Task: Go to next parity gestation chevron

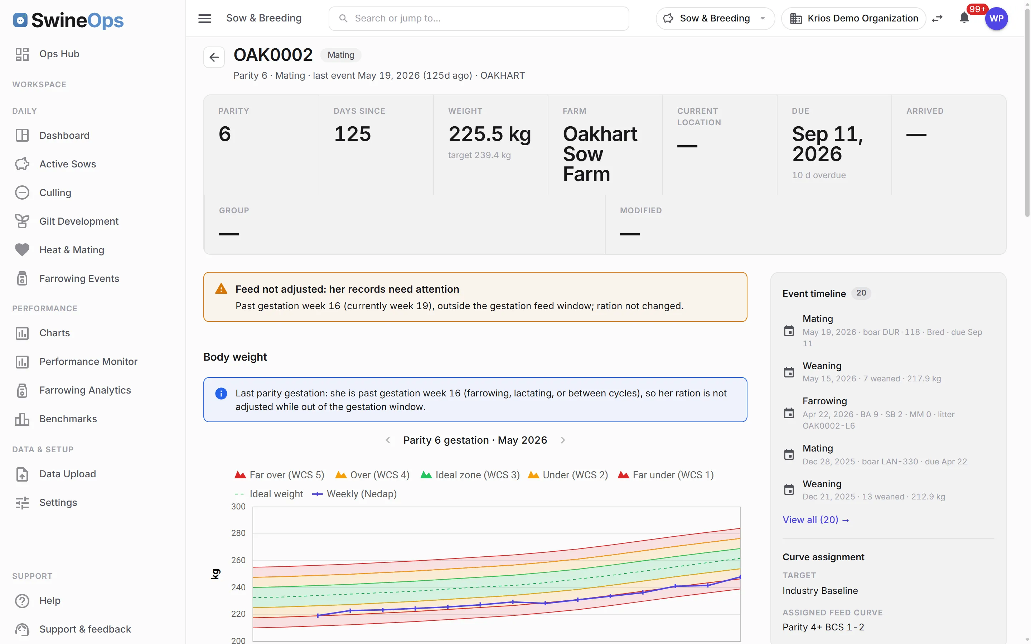Action: 563,440
